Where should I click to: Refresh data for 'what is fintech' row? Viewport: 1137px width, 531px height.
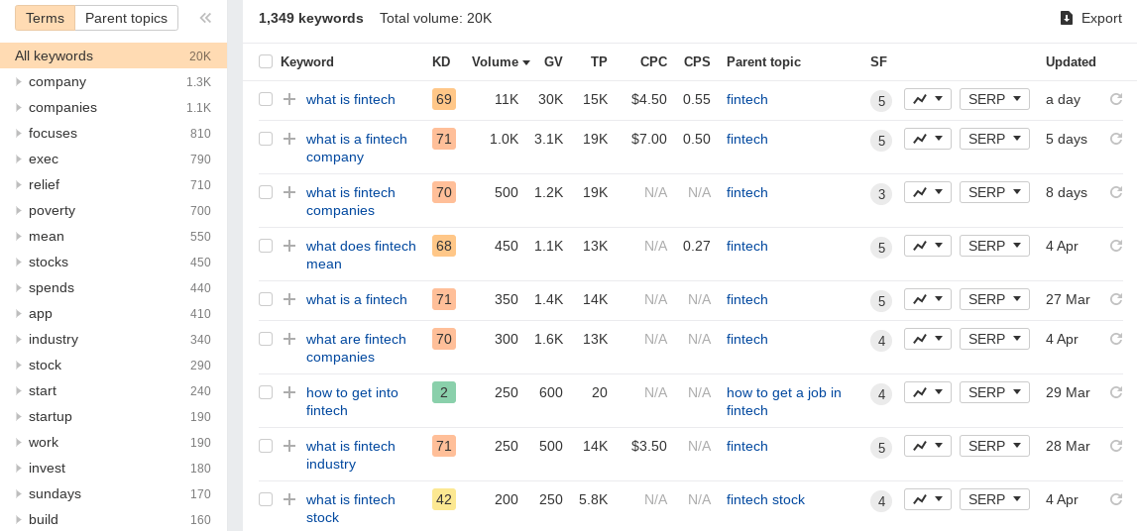pos(1116,99)
